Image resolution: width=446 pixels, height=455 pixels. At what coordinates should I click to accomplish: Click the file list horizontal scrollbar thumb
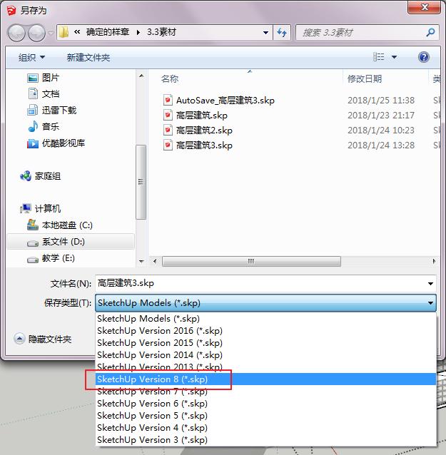pos(251,261)
